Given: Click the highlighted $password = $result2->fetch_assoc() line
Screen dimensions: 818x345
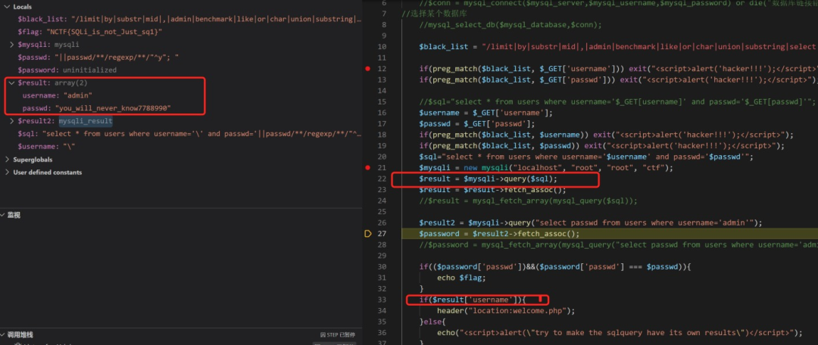Looking at the screenshot, I should (499, 234).
